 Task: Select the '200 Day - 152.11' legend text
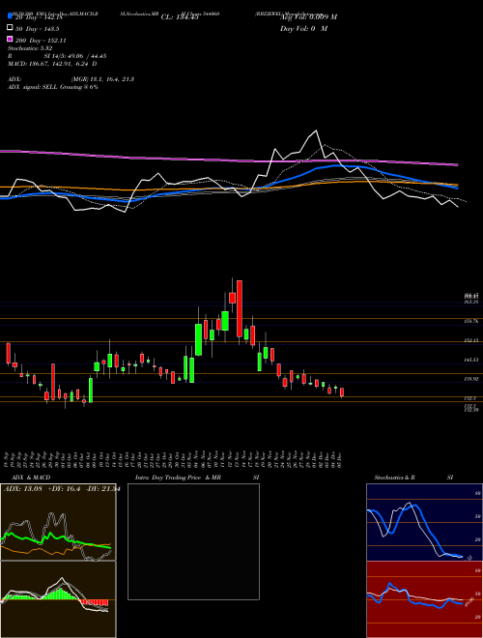click(41, 41)
